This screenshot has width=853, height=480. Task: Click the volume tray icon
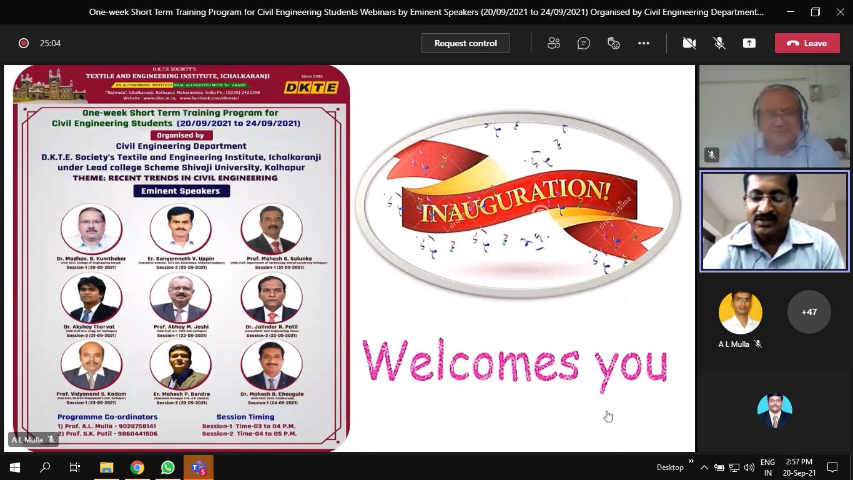click(x=749, y=467)
